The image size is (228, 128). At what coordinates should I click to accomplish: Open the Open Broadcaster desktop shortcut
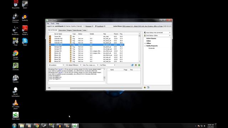pos(16,30)
